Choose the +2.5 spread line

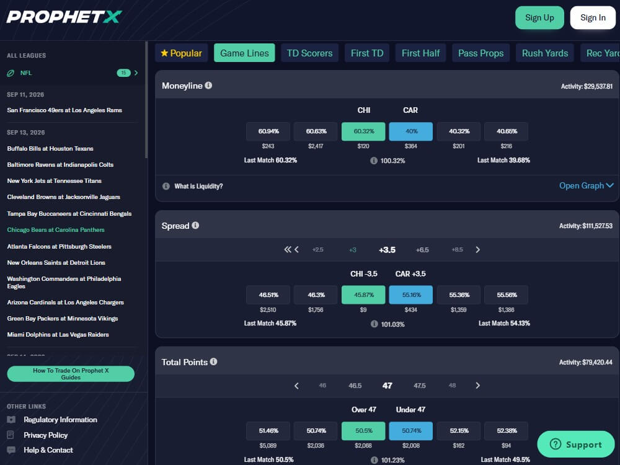click(x=318, y=249)
